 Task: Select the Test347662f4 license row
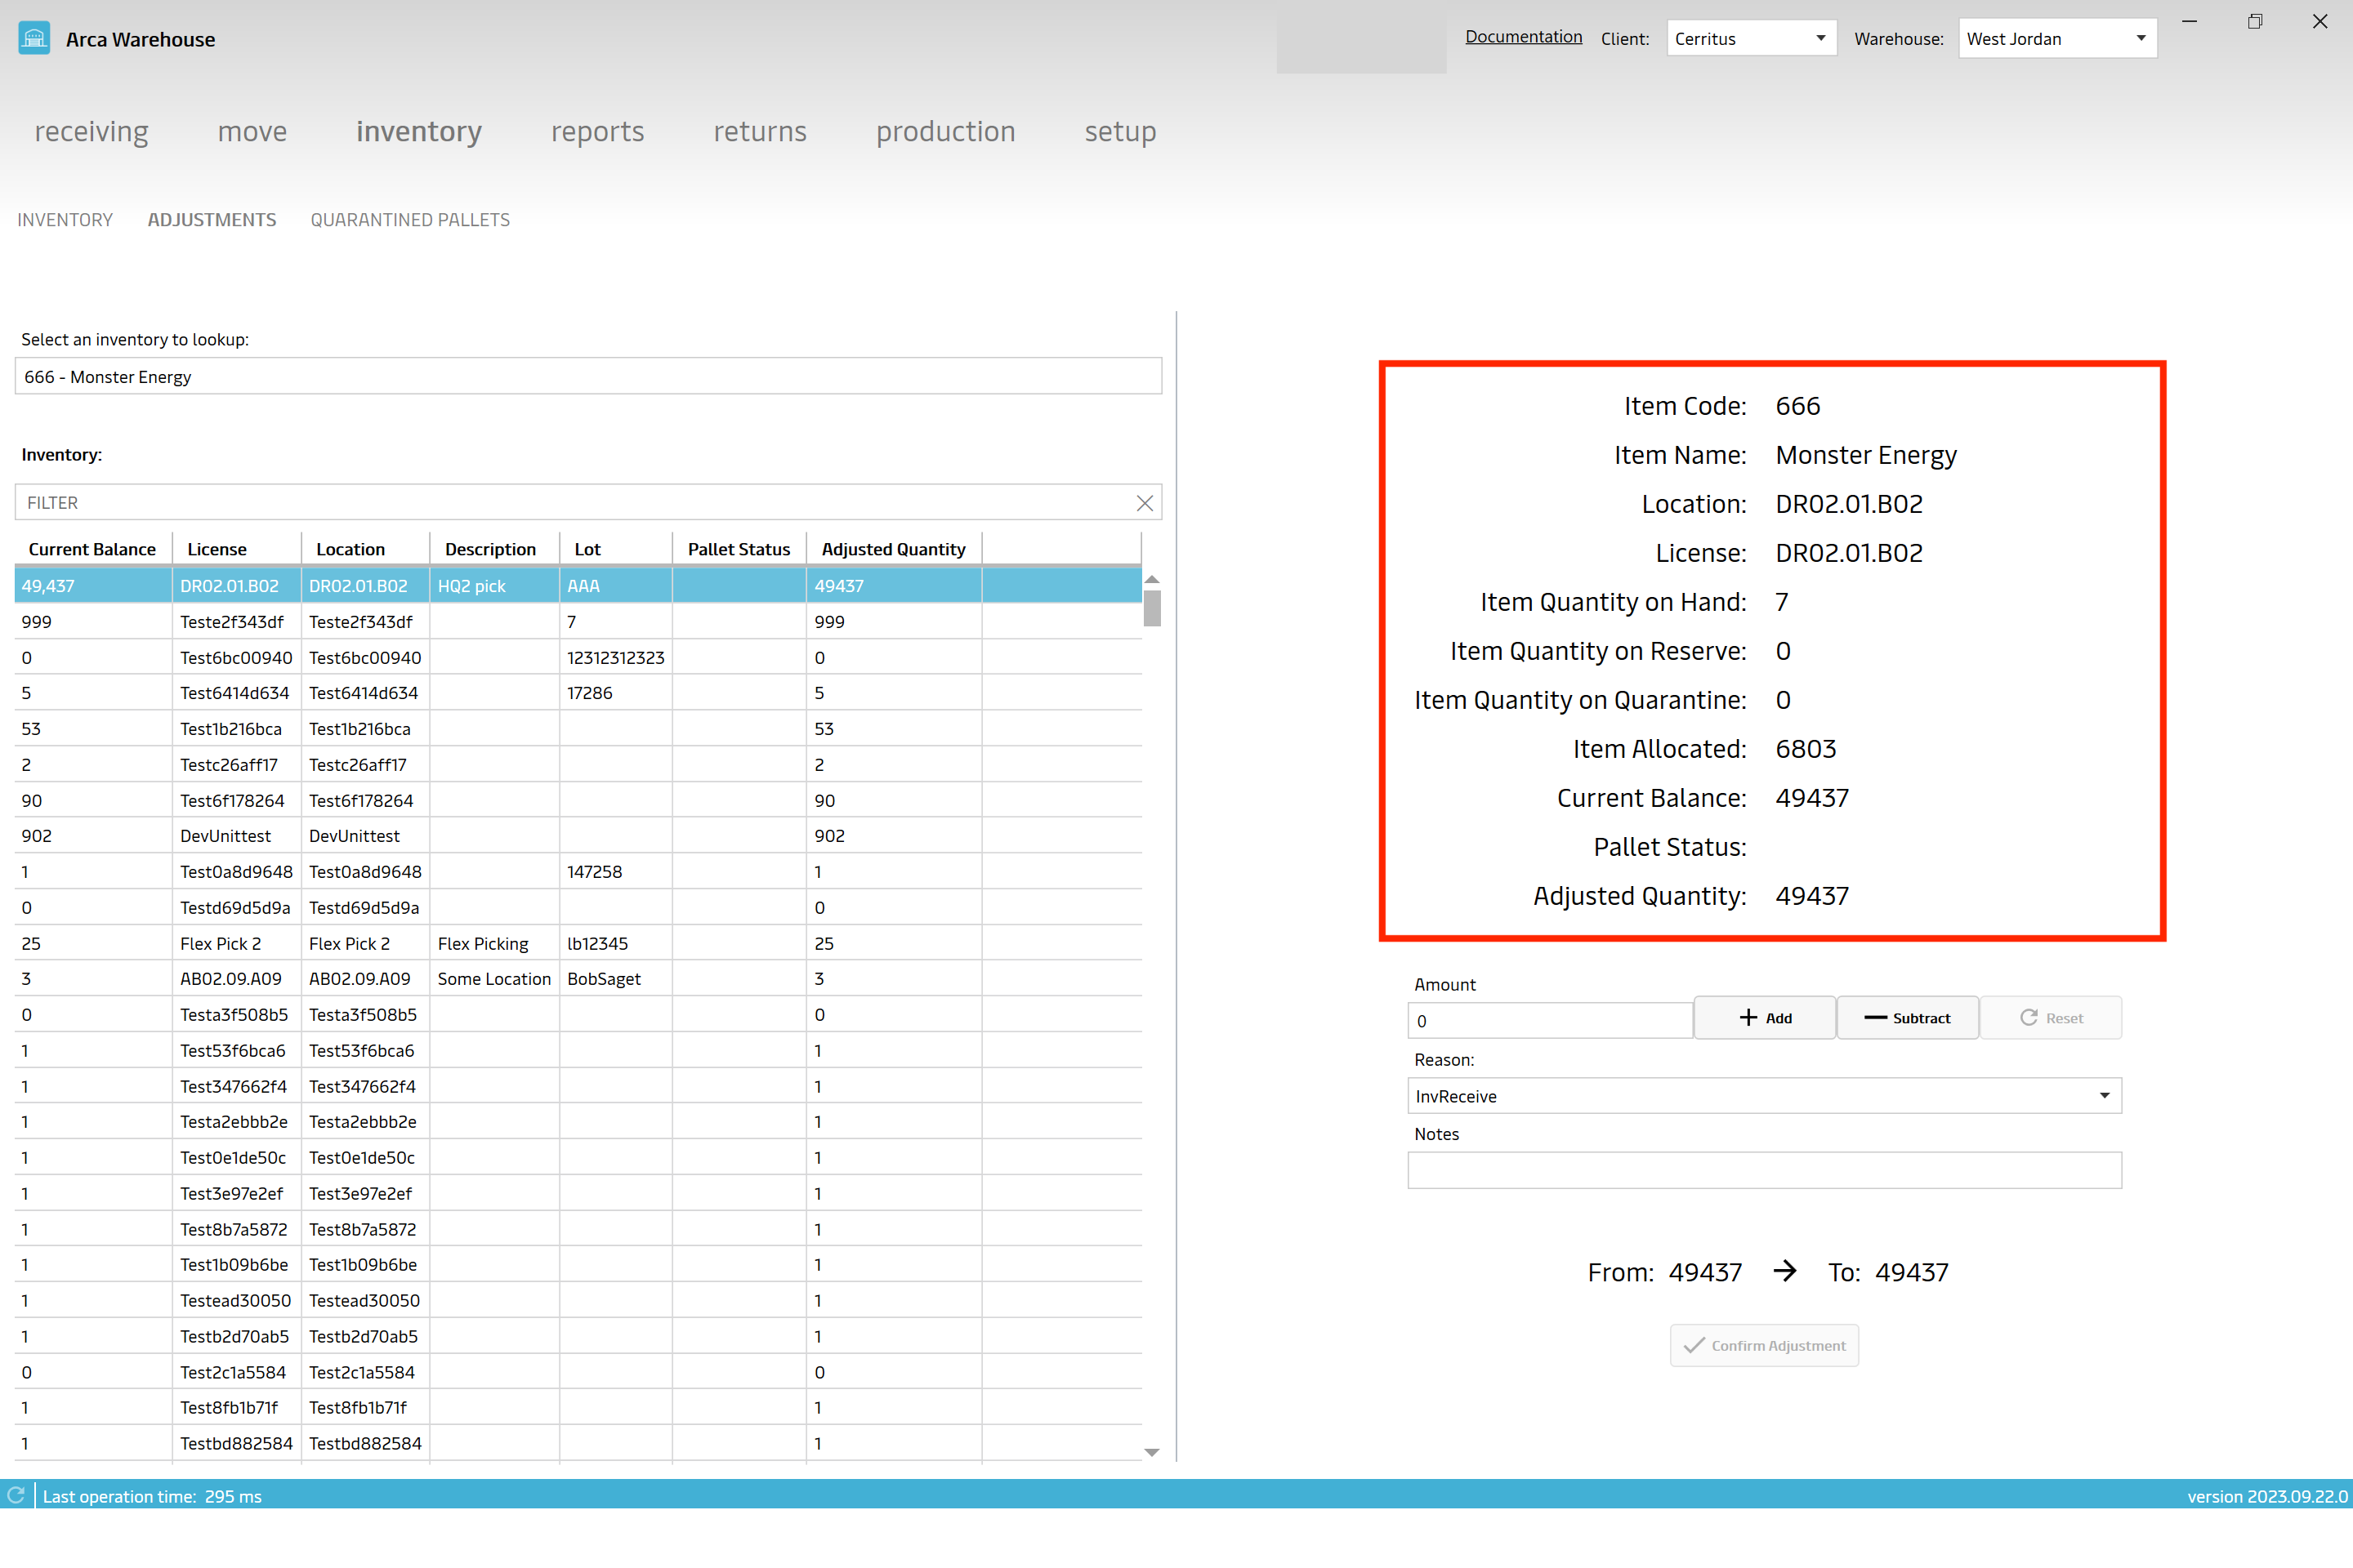pyautogui.click(x=578, y=1086)
